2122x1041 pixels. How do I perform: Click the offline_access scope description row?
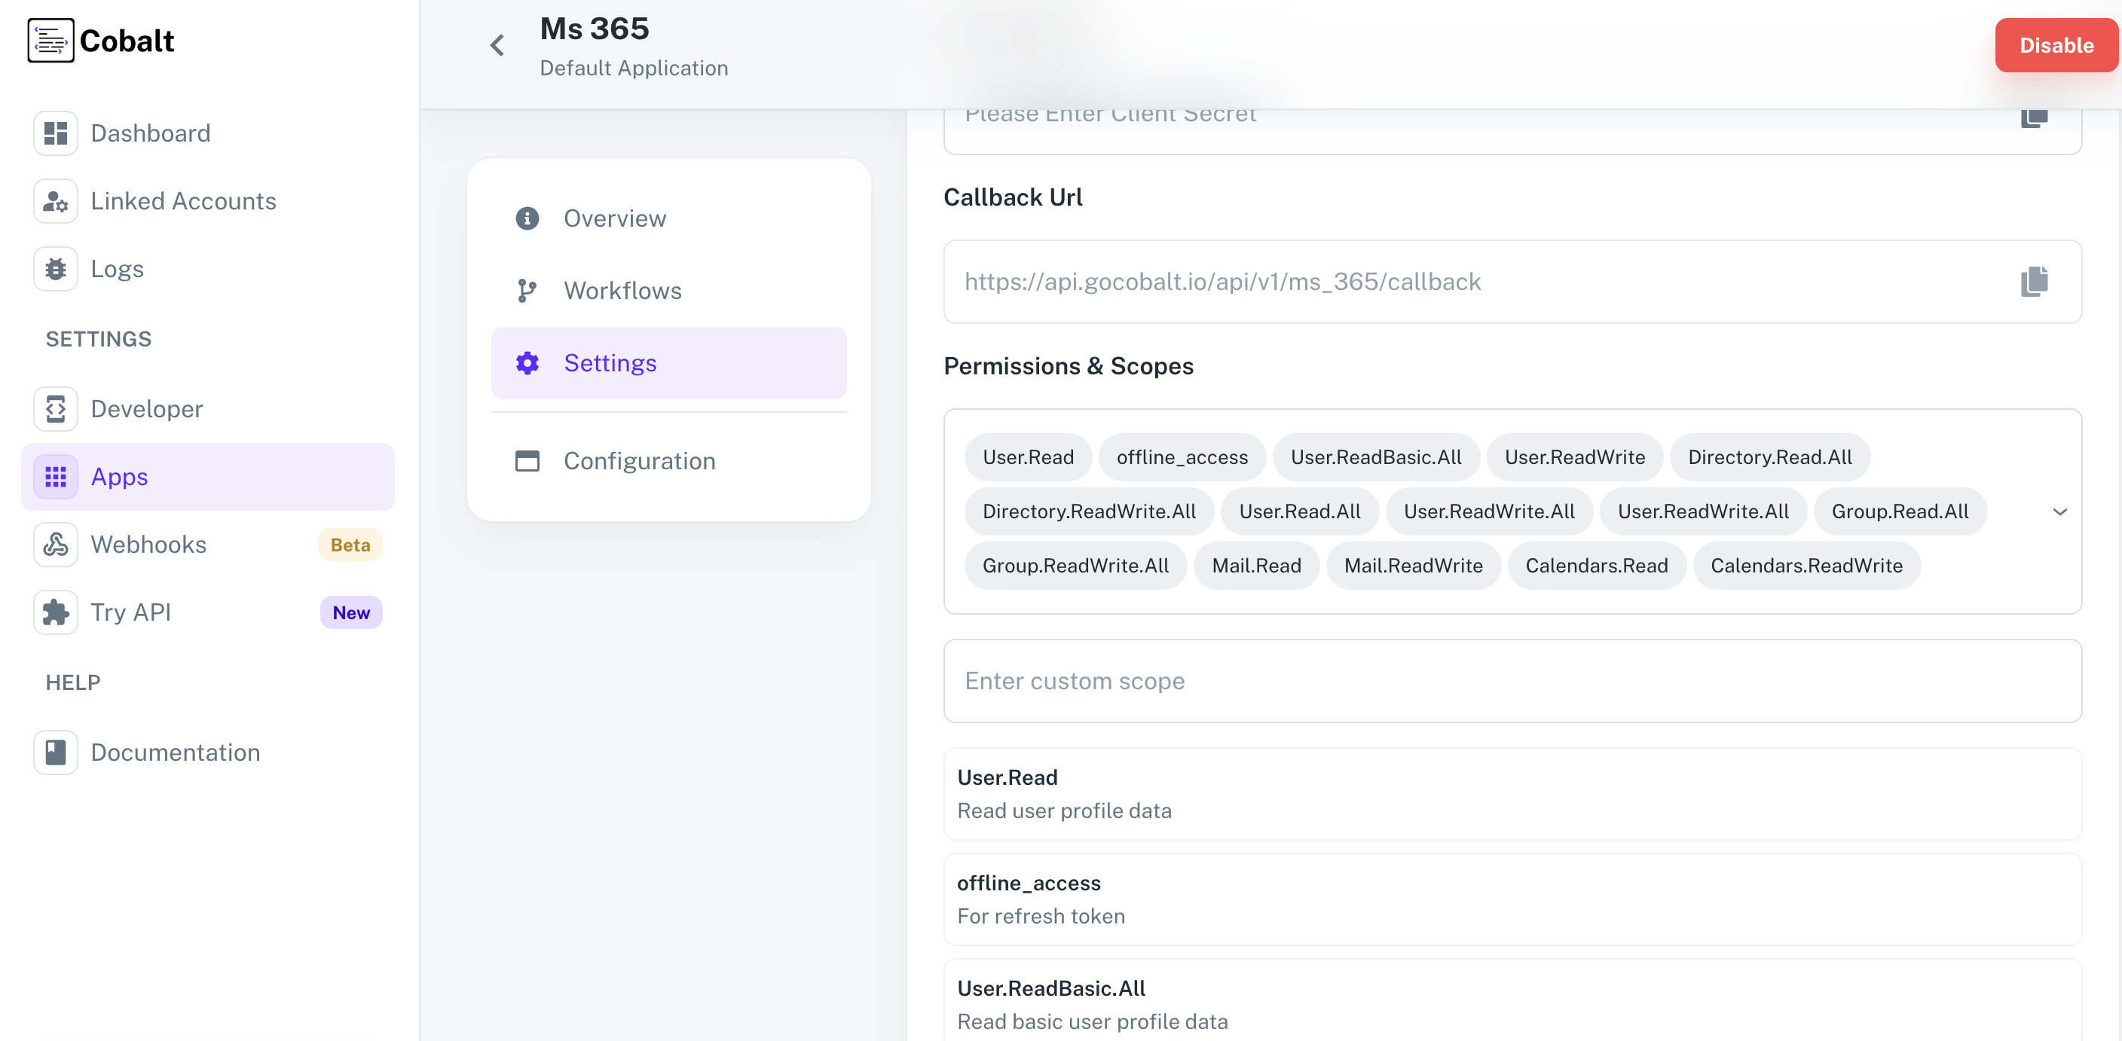(x=1512, y=899)
